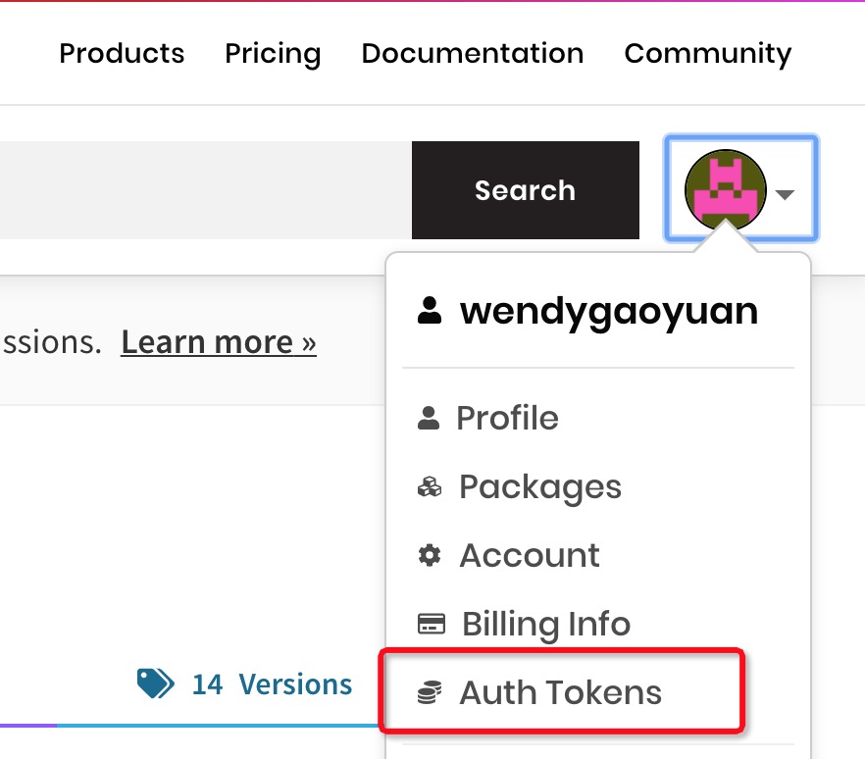Image resolution: width=865 pixels, height=759 pixels.
Task: Click the Account gear icon
Action: (430, 556)
